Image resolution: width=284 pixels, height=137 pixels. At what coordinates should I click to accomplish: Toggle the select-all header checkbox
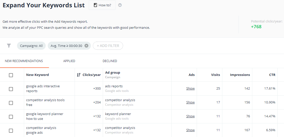[11, 75]
